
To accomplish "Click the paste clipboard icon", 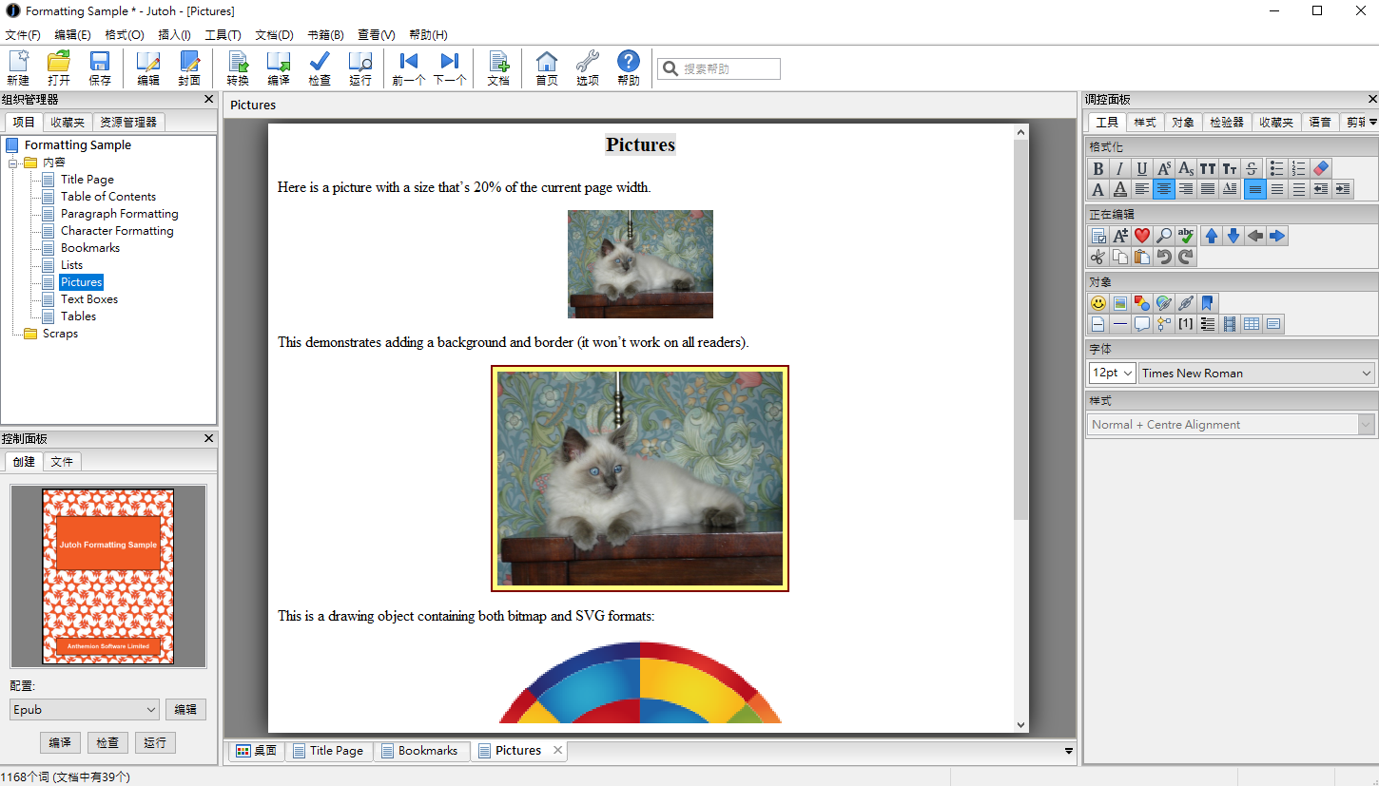I will tap(1142, 257).
